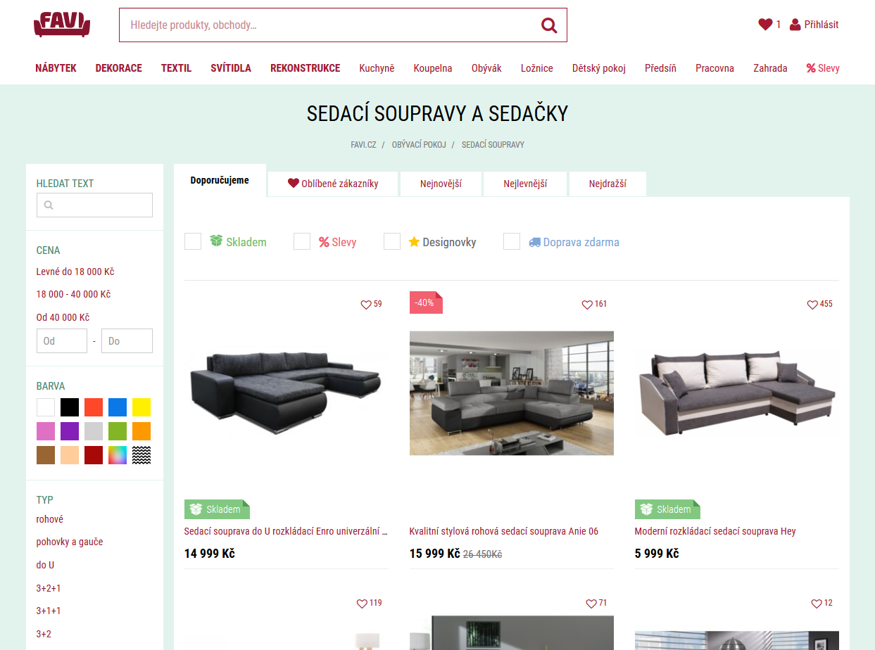Click the search magnifier icon in header
This screenshot has width=875, height=650.
coord(549,25)
